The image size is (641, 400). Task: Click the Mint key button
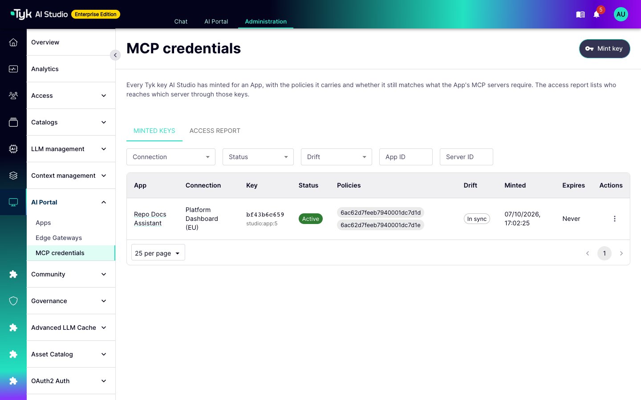coord(604,48)
